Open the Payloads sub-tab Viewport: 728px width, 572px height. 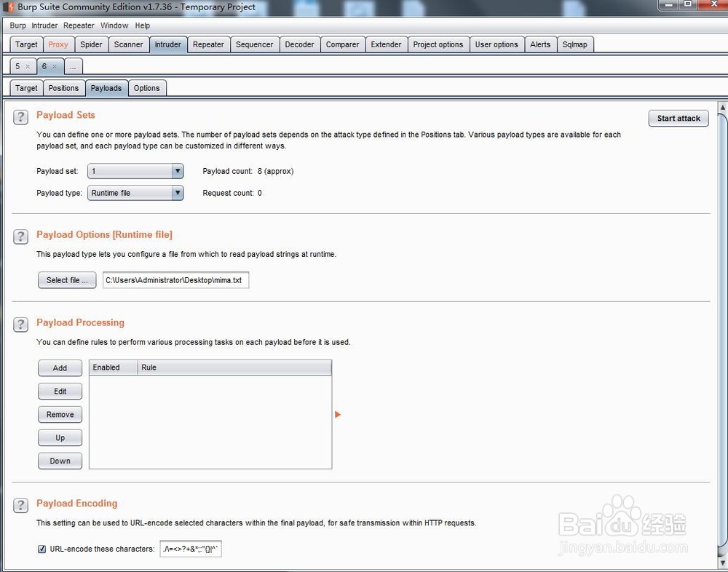click(106, 88)
